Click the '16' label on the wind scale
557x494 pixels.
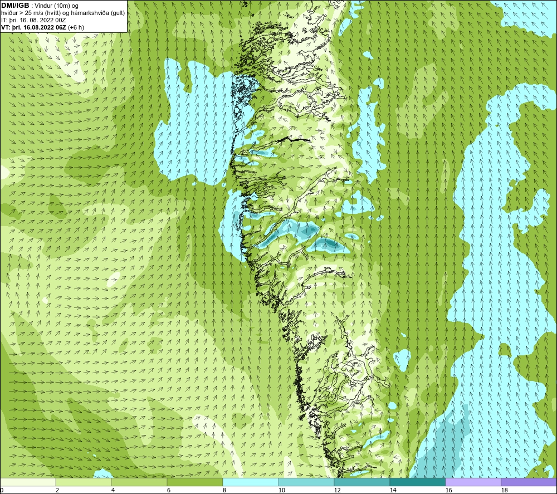[448, 491]
